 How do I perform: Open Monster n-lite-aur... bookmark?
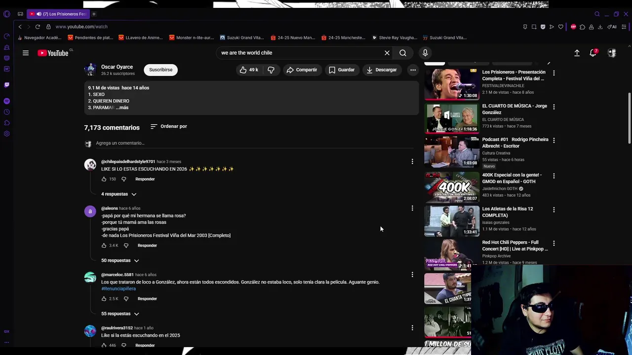coord(192,37)
